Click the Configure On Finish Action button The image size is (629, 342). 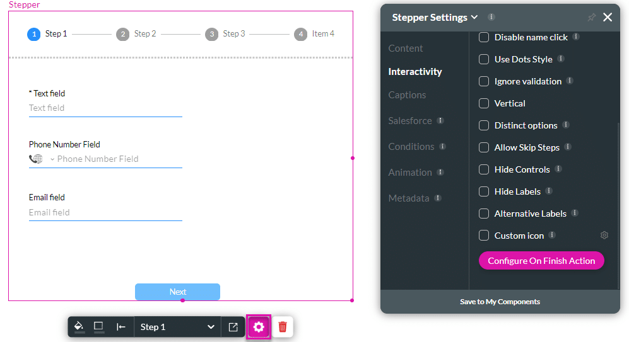coord(541,261)
